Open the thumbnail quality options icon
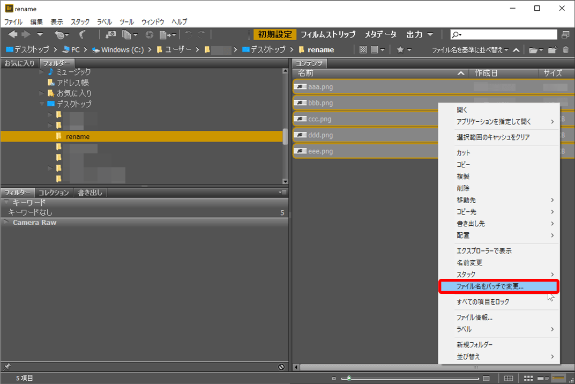575x384 pixels. [377, 49]
